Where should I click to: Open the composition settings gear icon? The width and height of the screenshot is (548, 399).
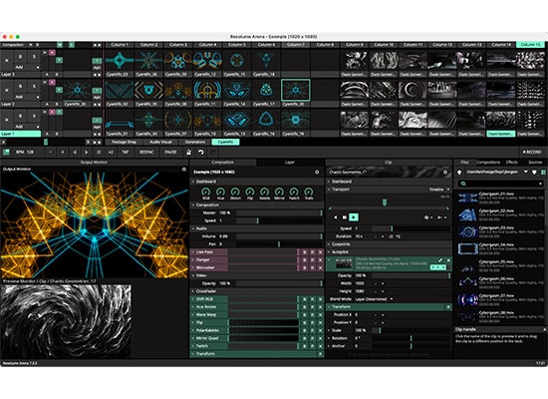click(x=317, y=173)
